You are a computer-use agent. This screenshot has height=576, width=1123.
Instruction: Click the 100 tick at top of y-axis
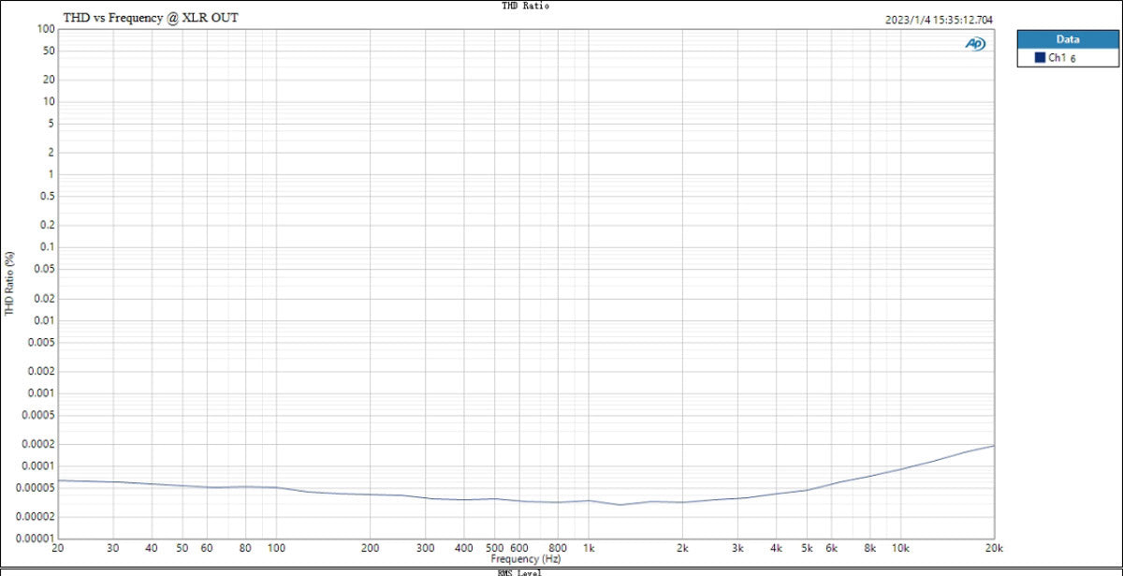[44, 28]
